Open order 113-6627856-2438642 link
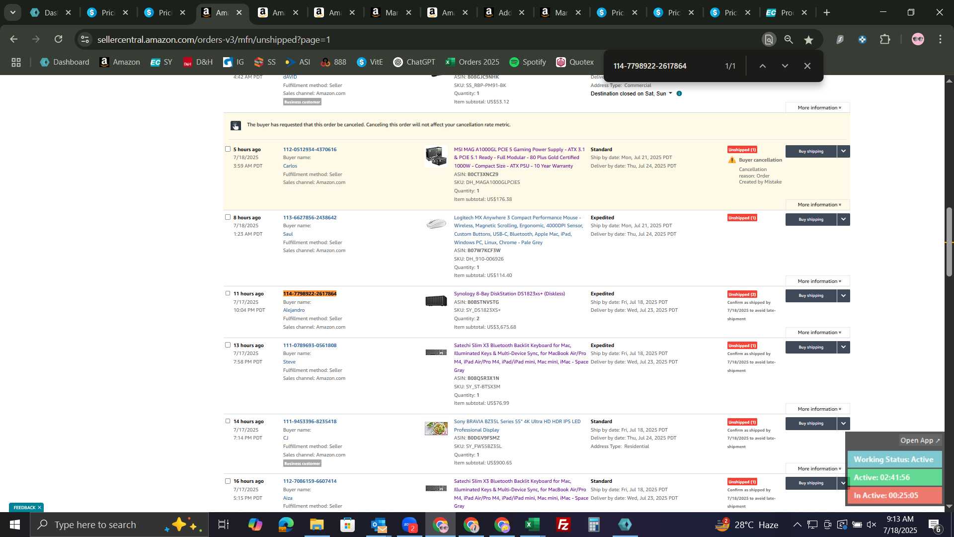This screenshot has width=954, height=537. (x=310, y=217)
